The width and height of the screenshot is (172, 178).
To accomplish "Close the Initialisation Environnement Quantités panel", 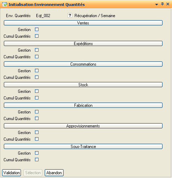I will 168,4.
